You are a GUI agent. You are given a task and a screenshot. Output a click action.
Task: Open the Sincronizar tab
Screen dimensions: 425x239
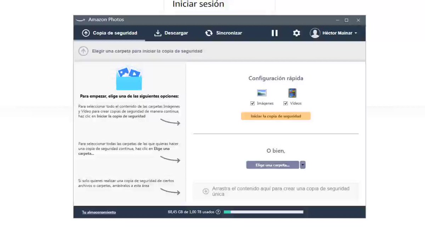(223, 33)
